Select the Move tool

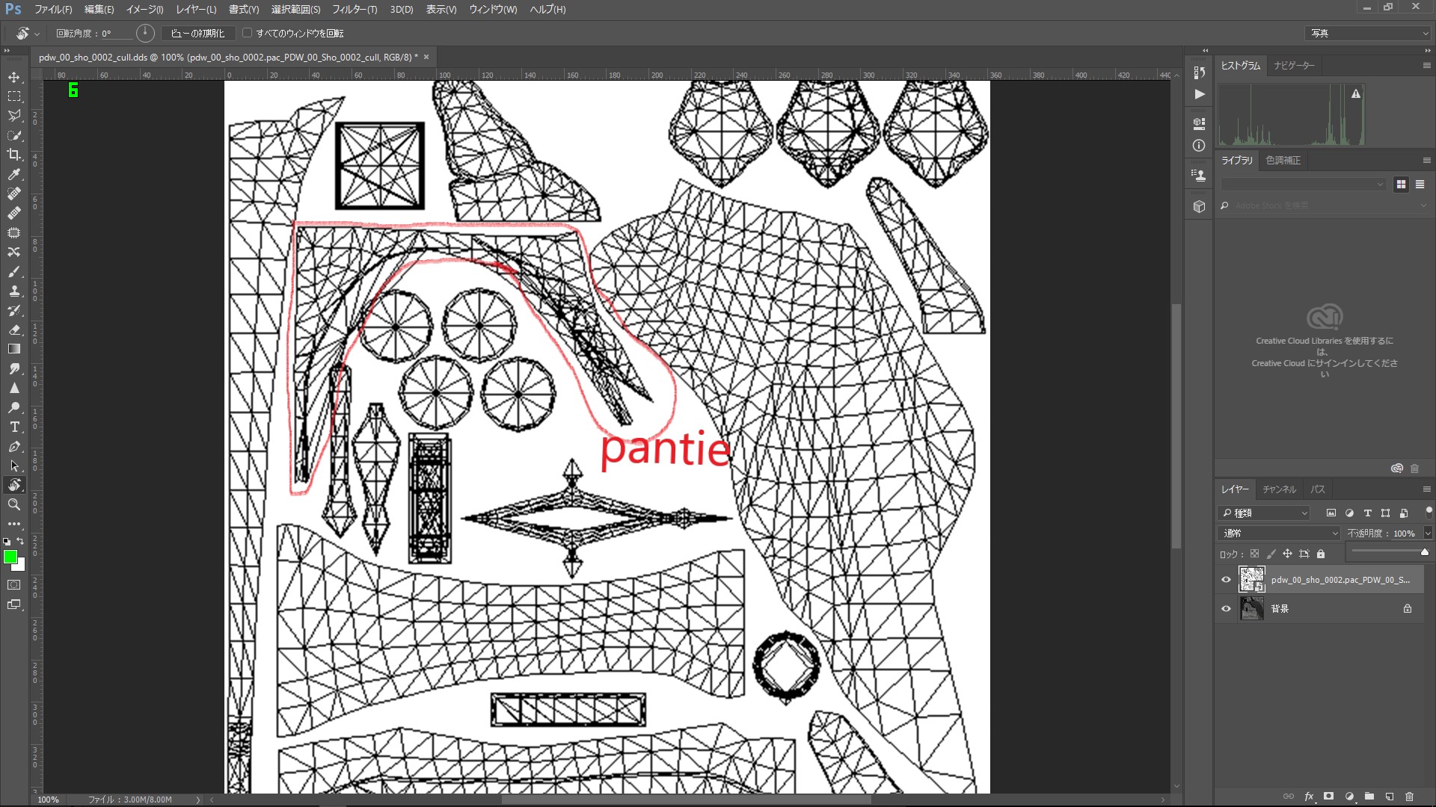click(x=14, y=77)
